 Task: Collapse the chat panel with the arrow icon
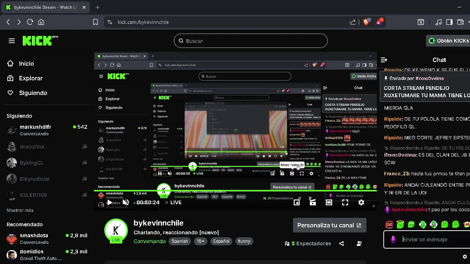[384, 60]
